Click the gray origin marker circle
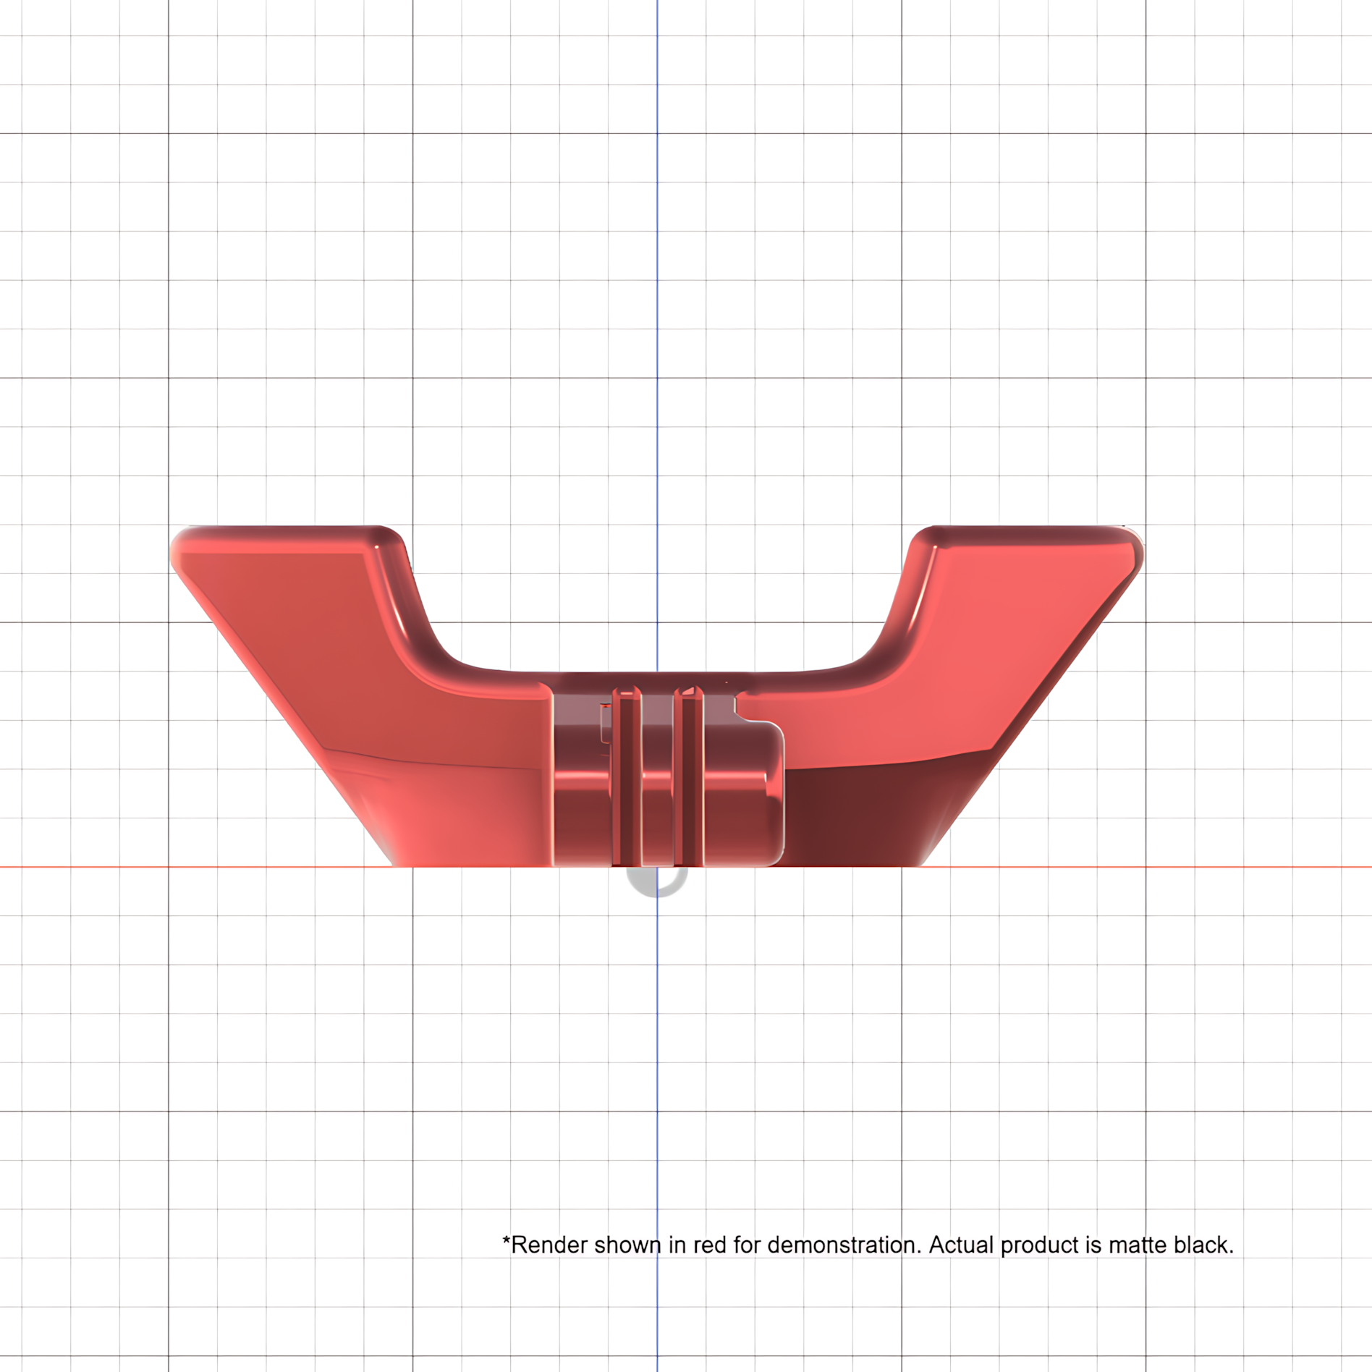The image size is (1372, 1372). 657,881
